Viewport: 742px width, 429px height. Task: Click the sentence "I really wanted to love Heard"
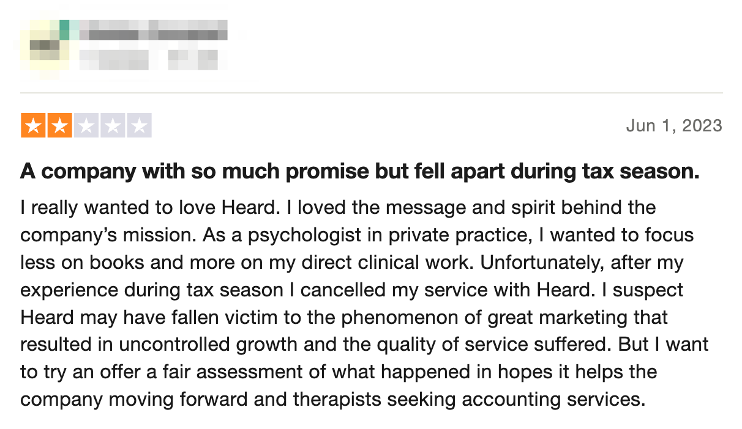pyautogui.click(x=150, y=207)
